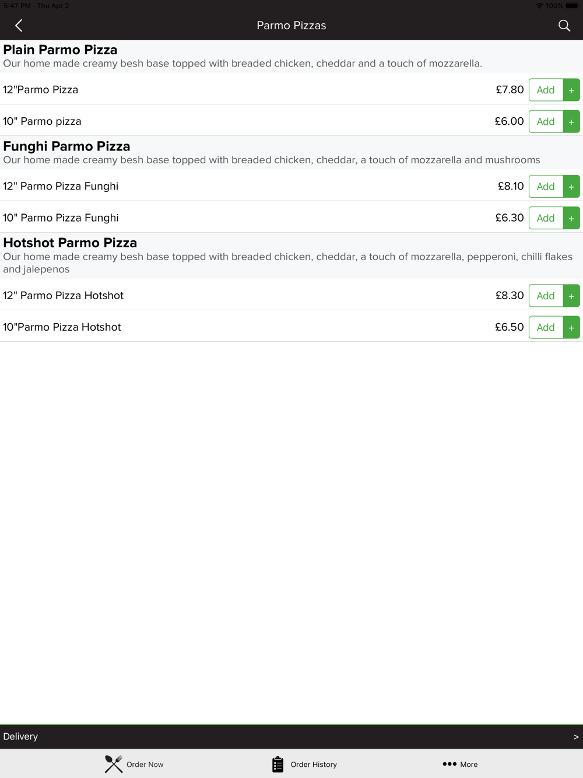Tap the More three-dots icon
The width and height of the screenshot is (583, 778).
coord(449,764)
